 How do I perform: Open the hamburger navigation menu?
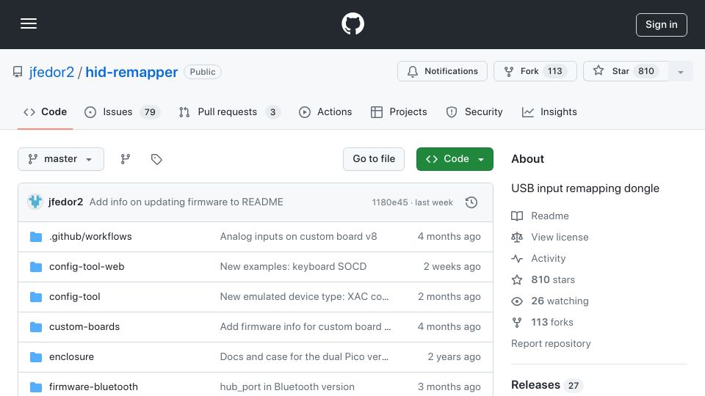point(29,23)
